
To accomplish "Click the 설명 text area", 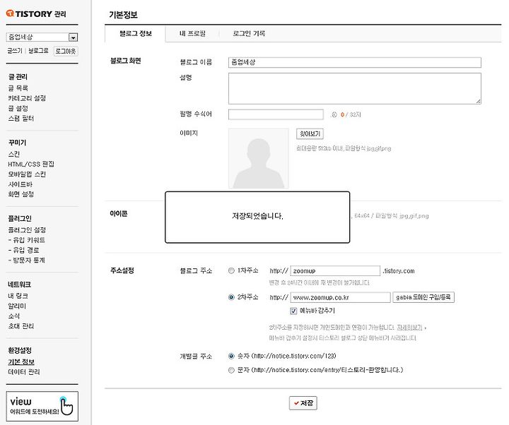I will click(x=355, y=88).
